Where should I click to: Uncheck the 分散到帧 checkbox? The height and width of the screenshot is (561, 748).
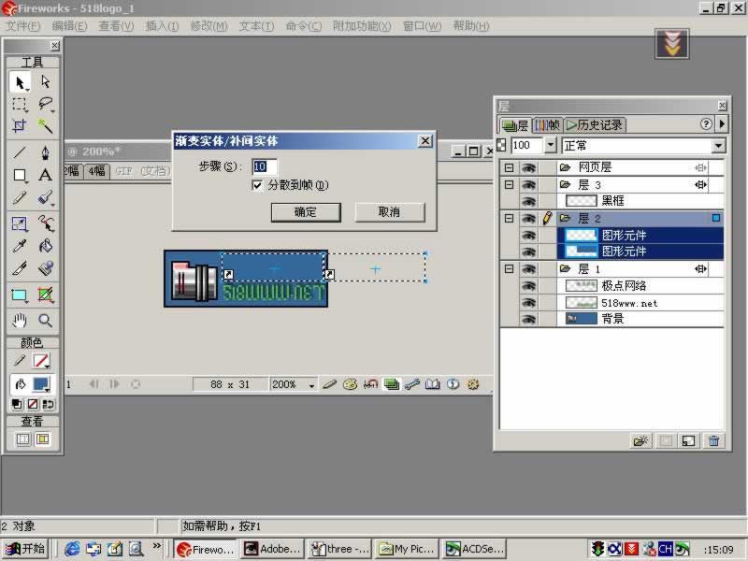(258, 186)
